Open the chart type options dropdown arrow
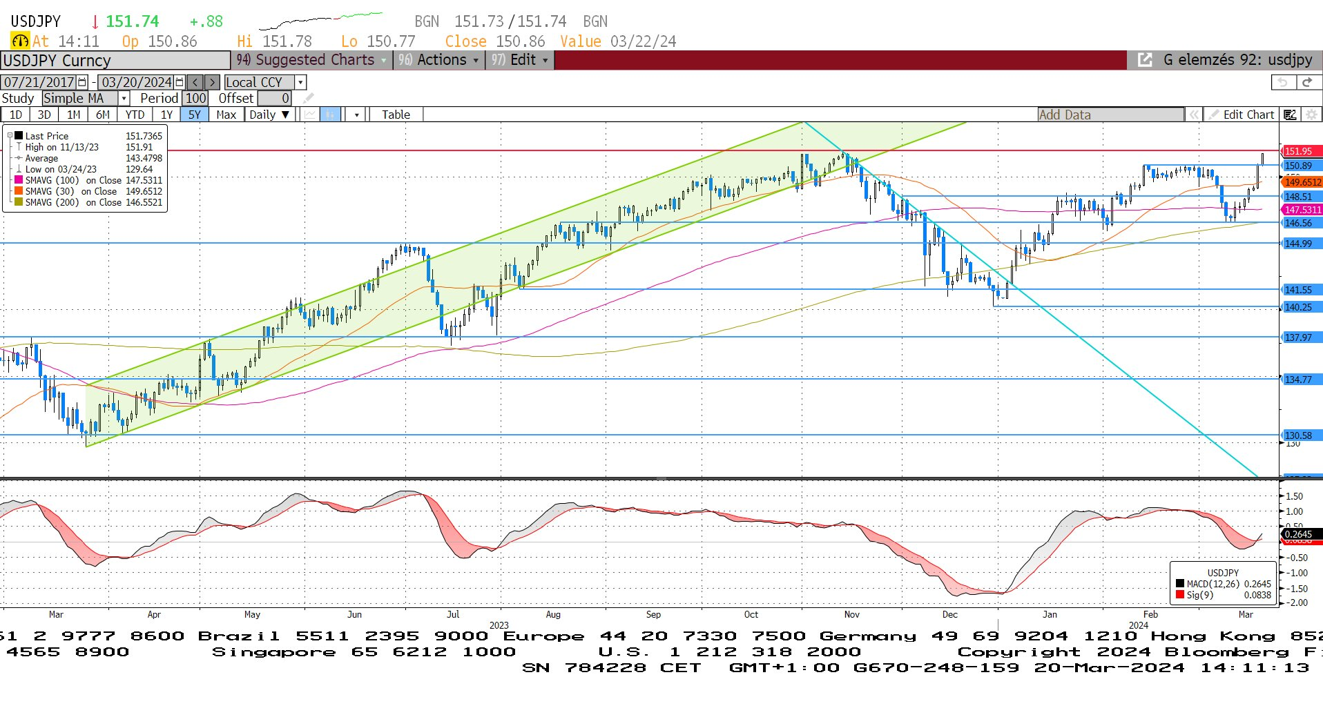This screenshot has height=706, width=1323. [x=356, y=115]
